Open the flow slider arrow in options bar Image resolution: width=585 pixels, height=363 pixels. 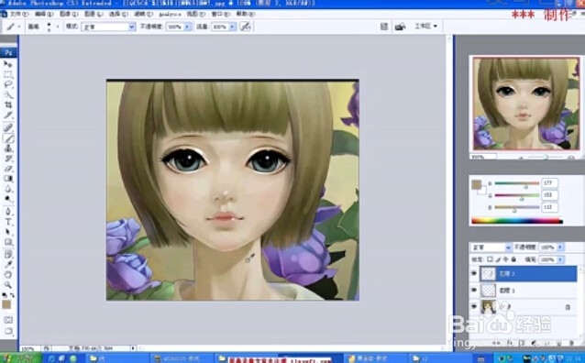pos(232,27)
